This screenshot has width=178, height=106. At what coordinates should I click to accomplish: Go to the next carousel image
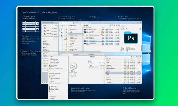[149, 51]
